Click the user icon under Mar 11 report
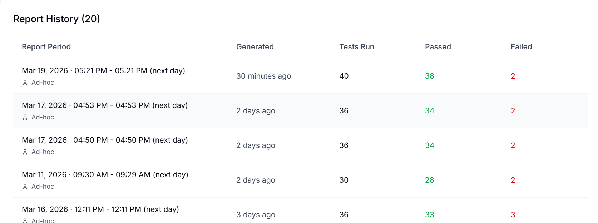Image resolution: width=598 pixels, height=223 pixels. (x=25, y=187)
